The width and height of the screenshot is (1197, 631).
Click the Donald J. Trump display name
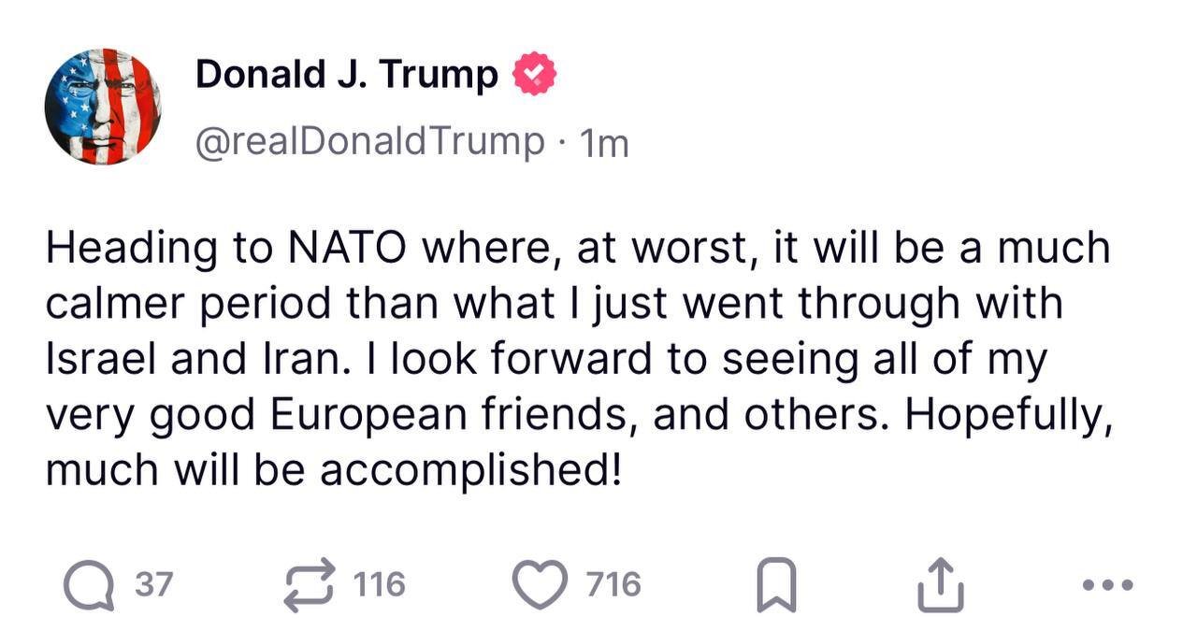tap(346, 76)
